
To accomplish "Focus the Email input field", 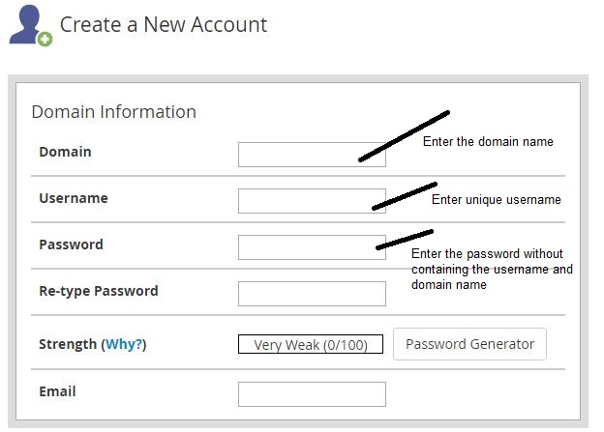I will 312,394.
